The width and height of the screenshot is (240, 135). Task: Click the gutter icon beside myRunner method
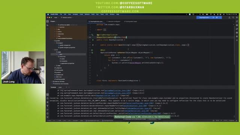(x=92, y=52)
